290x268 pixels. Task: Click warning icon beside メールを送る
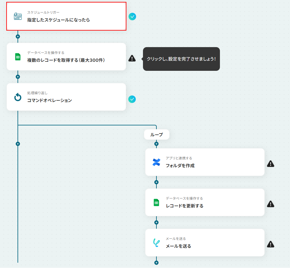pos(271,244)
